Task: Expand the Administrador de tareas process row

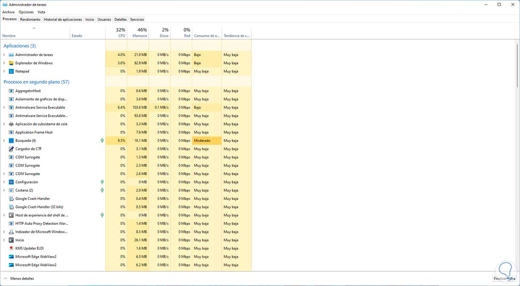Action: pos(4,55)
